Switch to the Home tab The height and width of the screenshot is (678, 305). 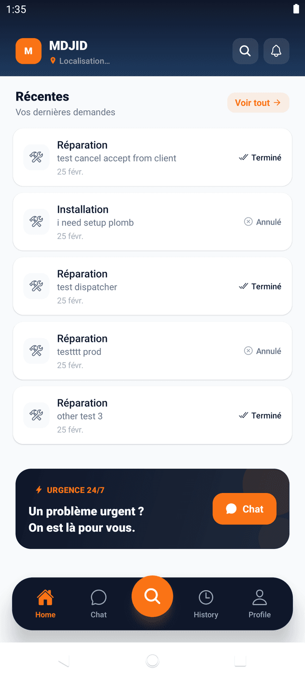coord(45,604)
